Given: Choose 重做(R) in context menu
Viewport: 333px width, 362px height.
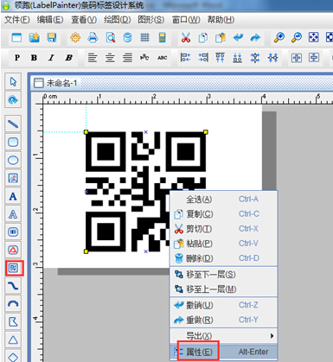Looking at the screenshot, I should click(x=223, y=320).
